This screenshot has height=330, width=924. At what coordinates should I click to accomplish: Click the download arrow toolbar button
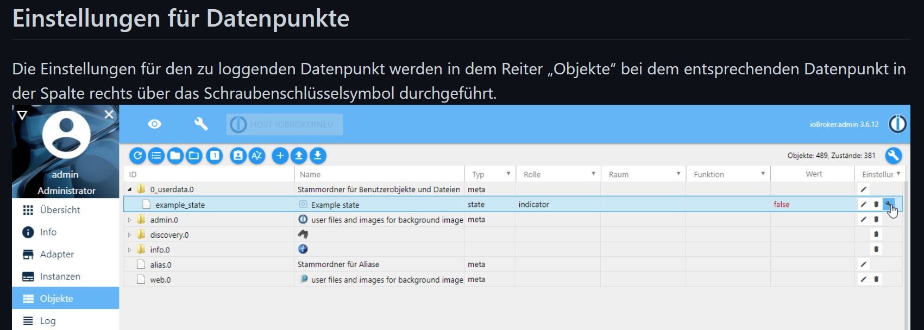(318, 156)
